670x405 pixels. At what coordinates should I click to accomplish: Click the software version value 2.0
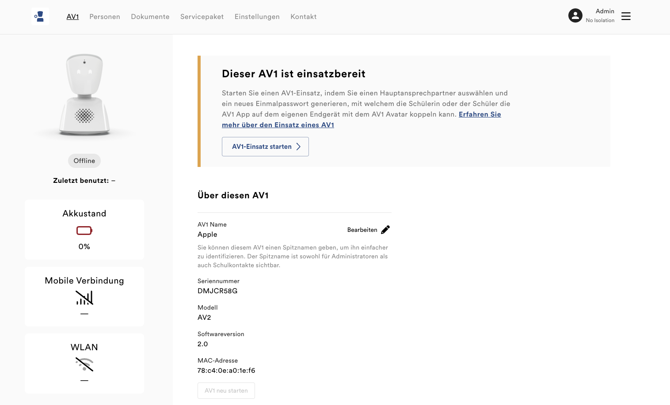click(202, 344)
